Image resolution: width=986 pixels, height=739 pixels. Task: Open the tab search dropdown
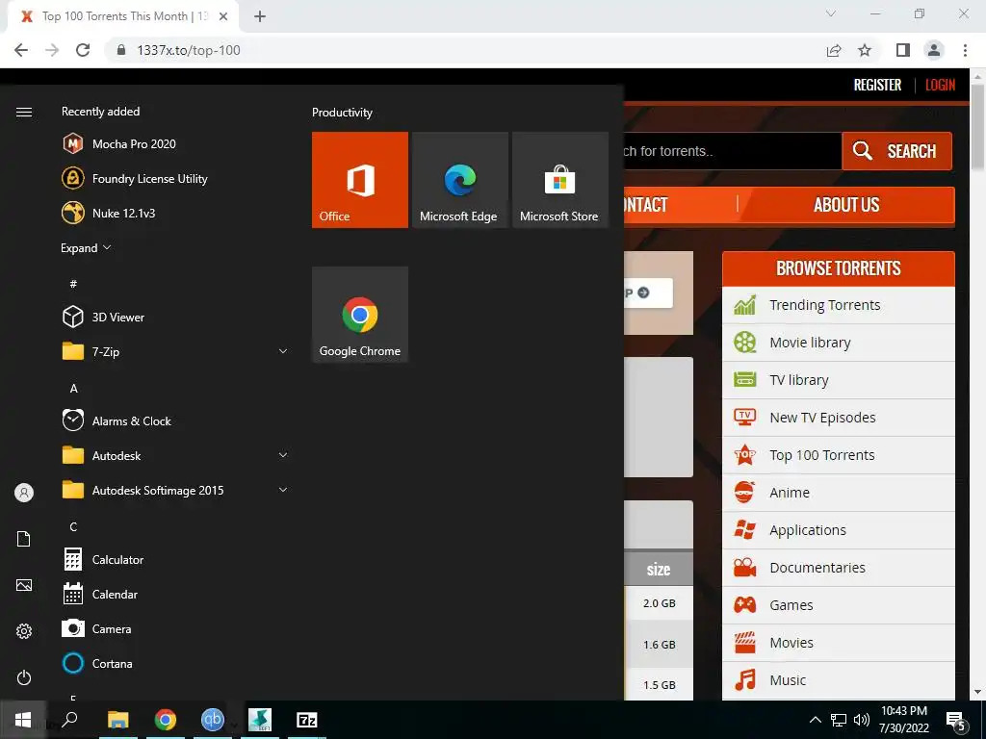click(831, 13)
